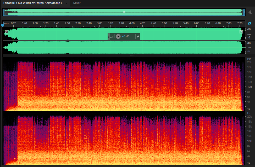Click 4:20 on the timeline ruler
This screenshot has width=255, height=167.
point(143,23)
